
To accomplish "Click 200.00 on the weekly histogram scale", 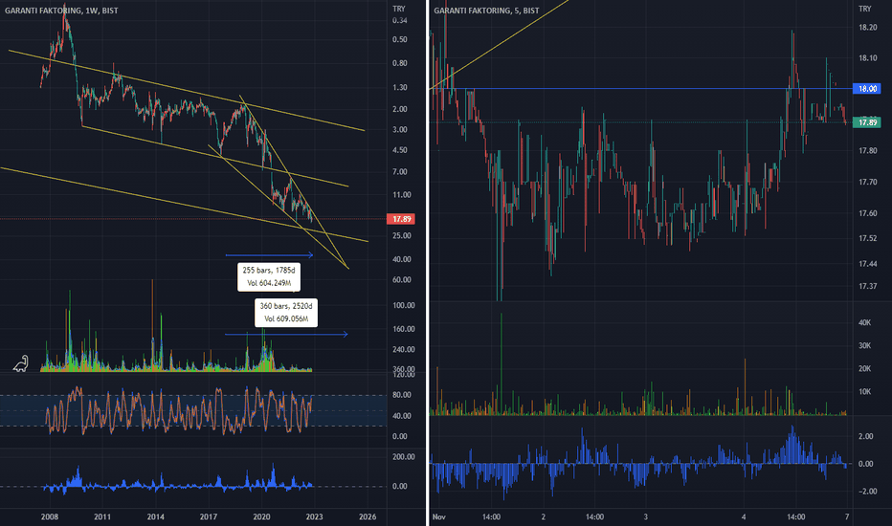I will pyautogui.click(x=403, y=457).
